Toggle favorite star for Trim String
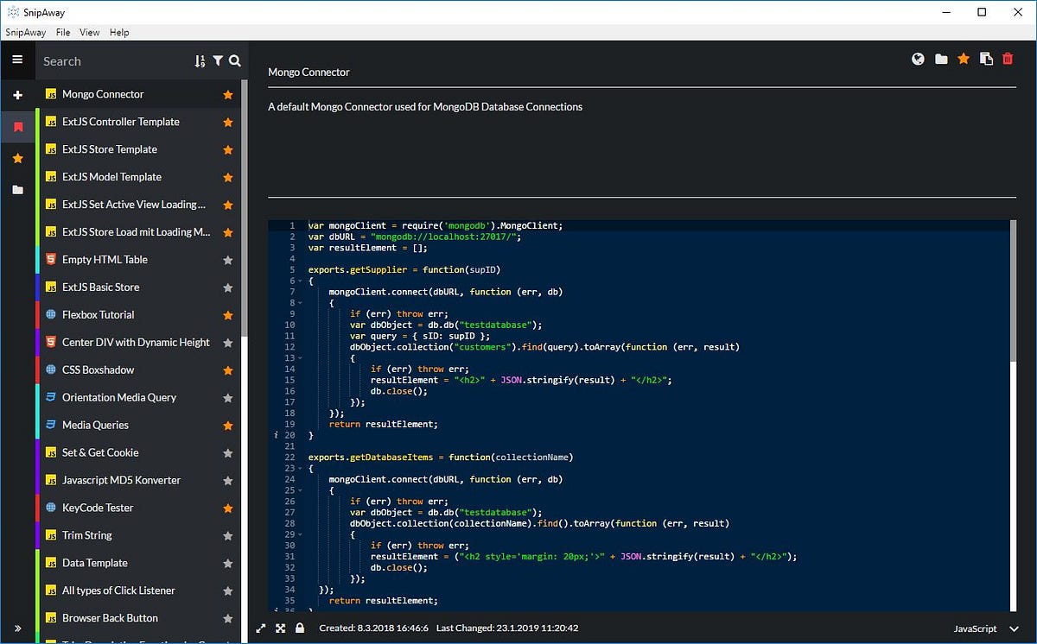Viewport: 1037px width, 644px height. click(228, 536)
